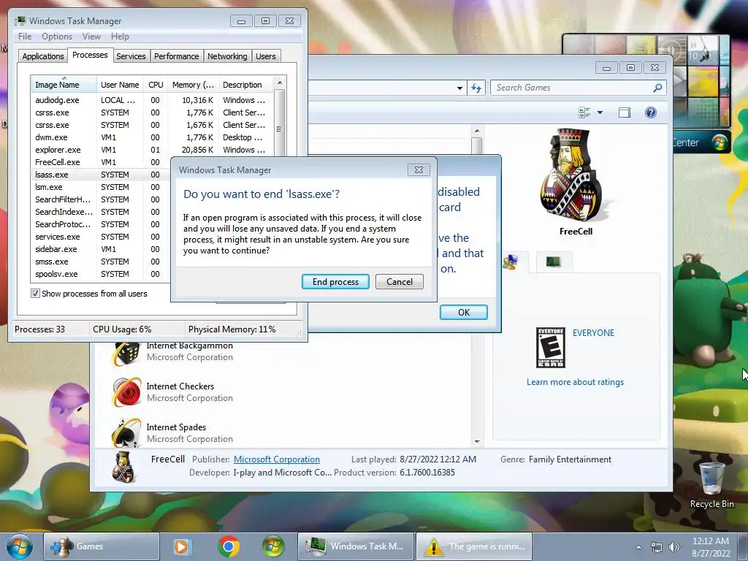This screenshot has width=748, height=561.
Task: Click the Games window help icon
Action: 651,112
